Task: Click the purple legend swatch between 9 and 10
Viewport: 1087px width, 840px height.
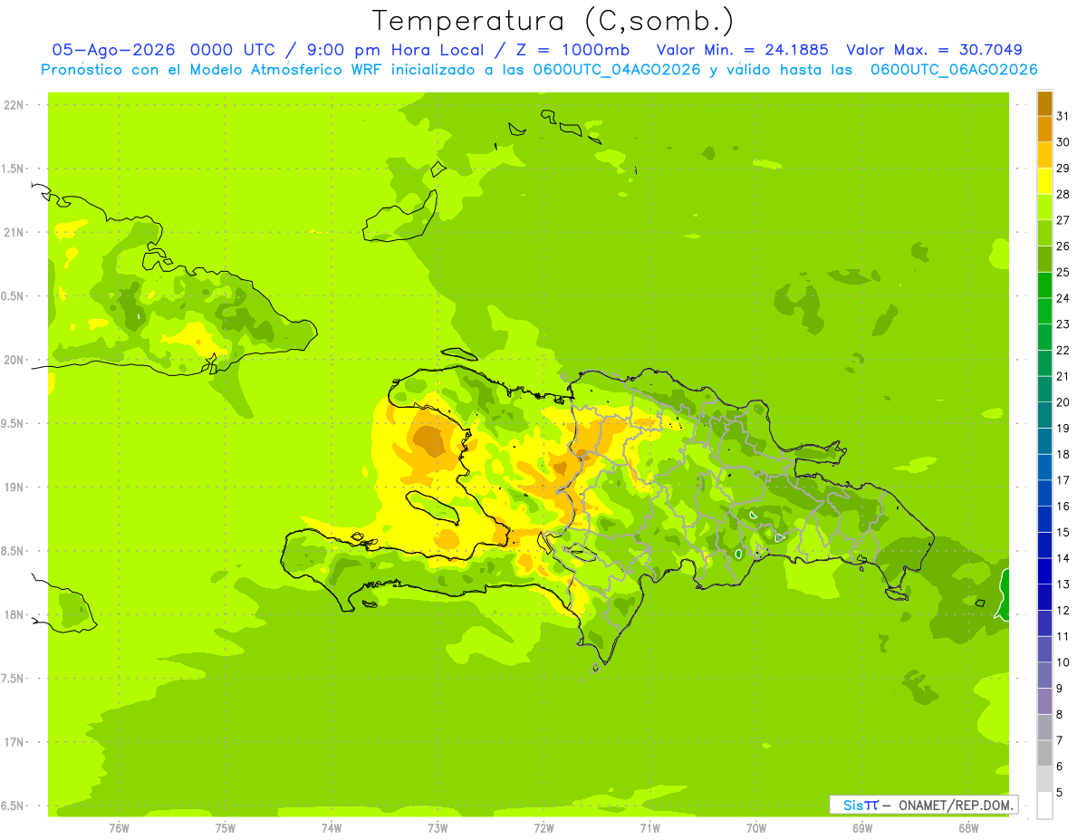Action: click(1044, 675)
